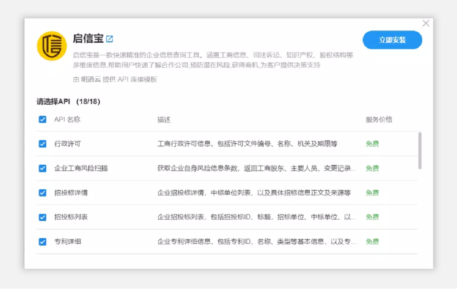This screenshot has height=289, width=457.
Task: Select the 企业工商风险扫描 API name
Action: pos(81,168)
